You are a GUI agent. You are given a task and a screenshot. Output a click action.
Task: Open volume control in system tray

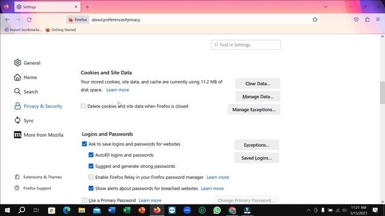344,210
